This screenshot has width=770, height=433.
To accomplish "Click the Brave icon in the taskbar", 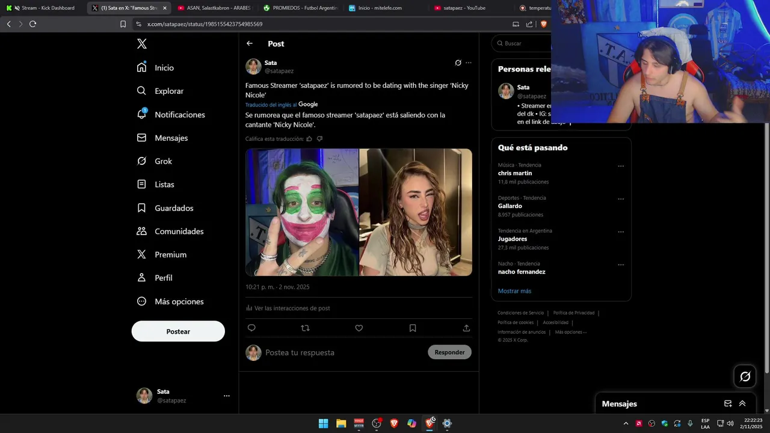I will (x=394, y=423).
